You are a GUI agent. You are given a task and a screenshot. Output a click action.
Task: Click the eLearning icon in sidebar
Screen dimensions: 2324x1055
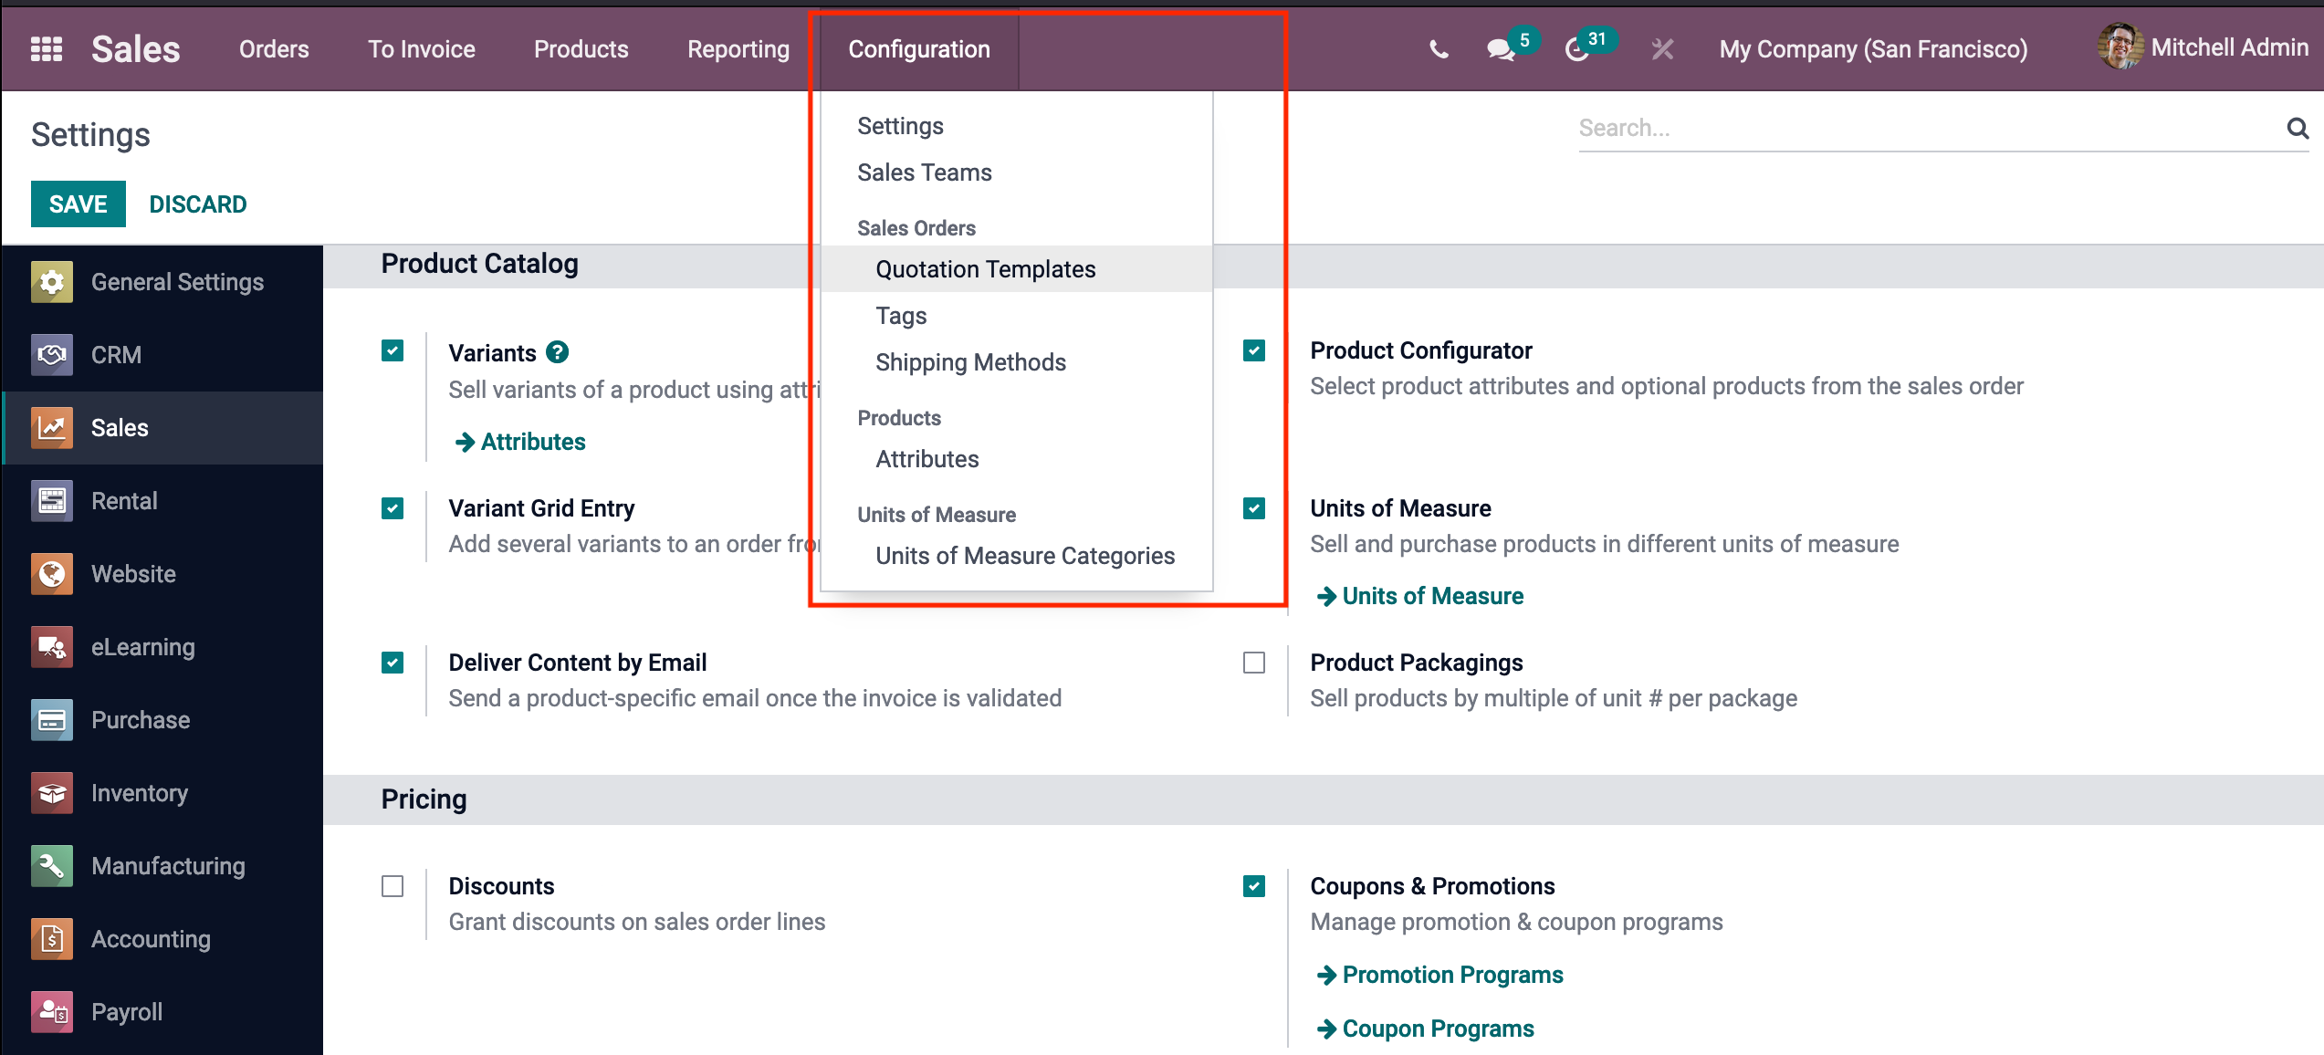[x=52, y=647]
